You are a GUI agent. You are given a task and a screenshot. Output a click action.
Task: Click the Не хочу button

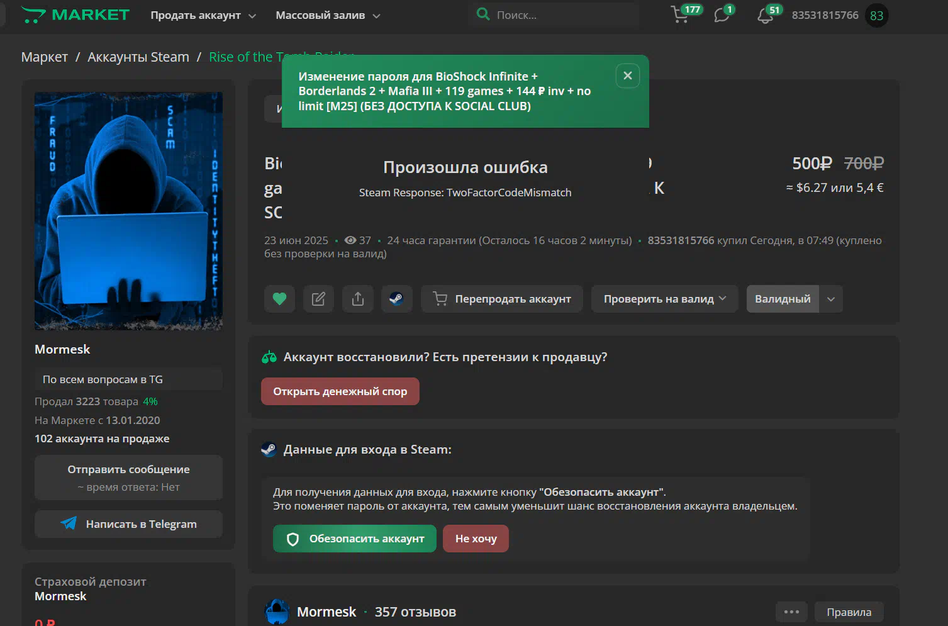[x=476, y=539]
